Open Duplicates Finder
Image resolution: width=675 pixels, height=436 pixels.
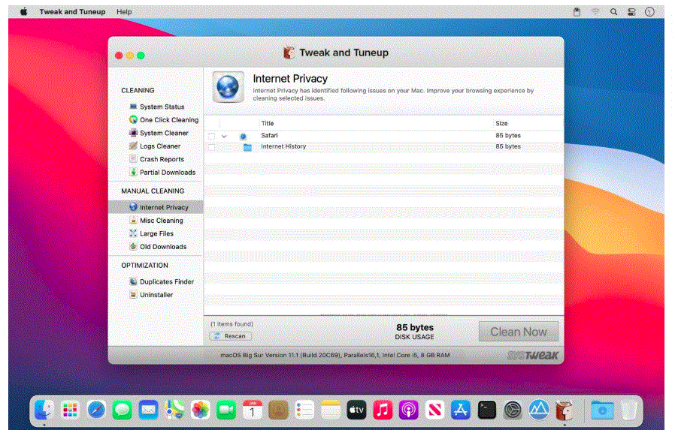[162, 281]
